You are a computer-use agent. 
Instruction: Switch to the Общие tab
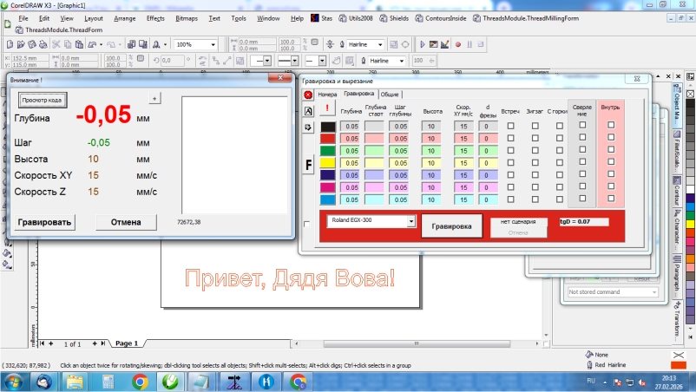tap(391, 94)
